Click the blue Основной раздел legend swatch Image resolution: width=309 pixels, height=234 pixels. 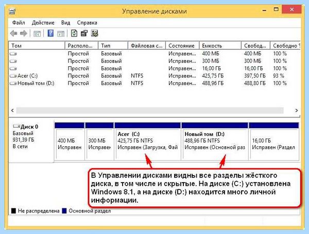tap(64, 211)
